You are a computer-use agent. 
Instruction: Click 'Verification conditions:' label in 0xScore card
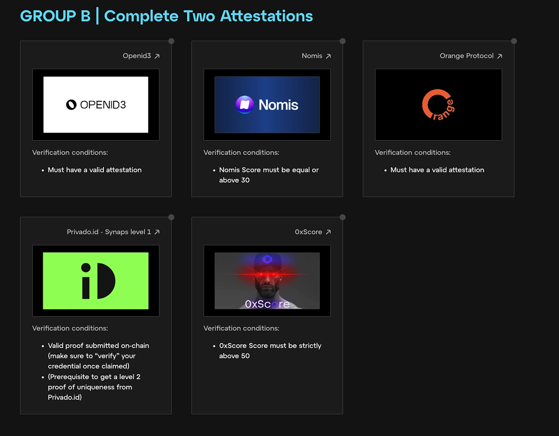[x=241, y=328]
